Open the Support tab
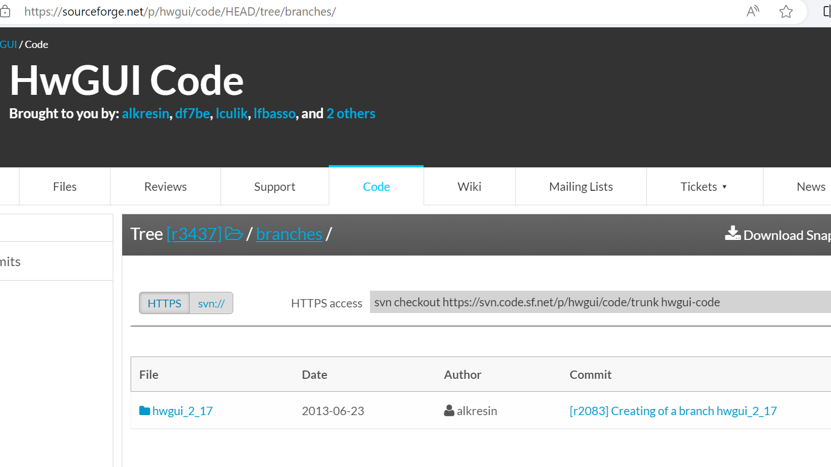This screenshot has height=467, width=831. click(x=275, y=186)
